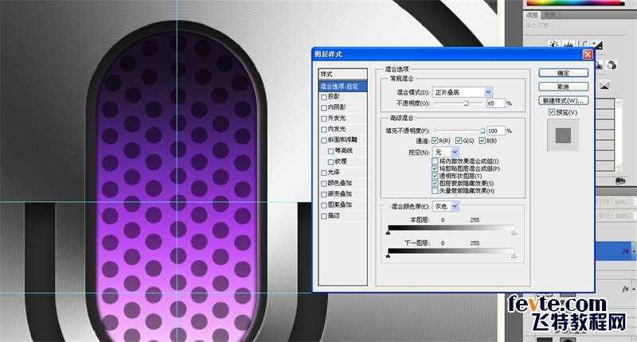The height and width of the screenshot is (342, 637).
Task: Switch to the 调整 panel tab
Action: pos(532,15)
